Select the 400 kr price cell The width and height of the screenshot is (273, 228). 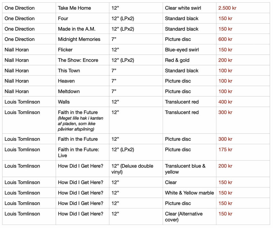pyautogui.click(x=225, y=102)
